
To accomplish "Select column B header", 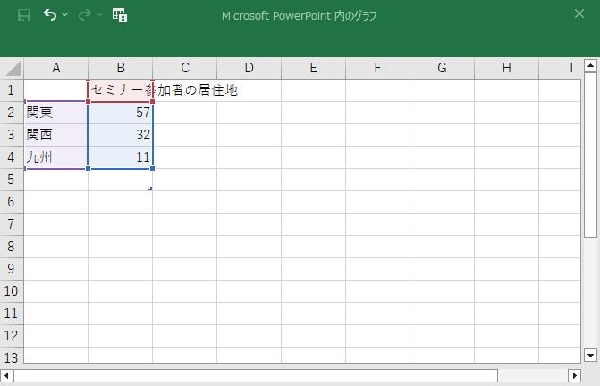I will [121, 68].
